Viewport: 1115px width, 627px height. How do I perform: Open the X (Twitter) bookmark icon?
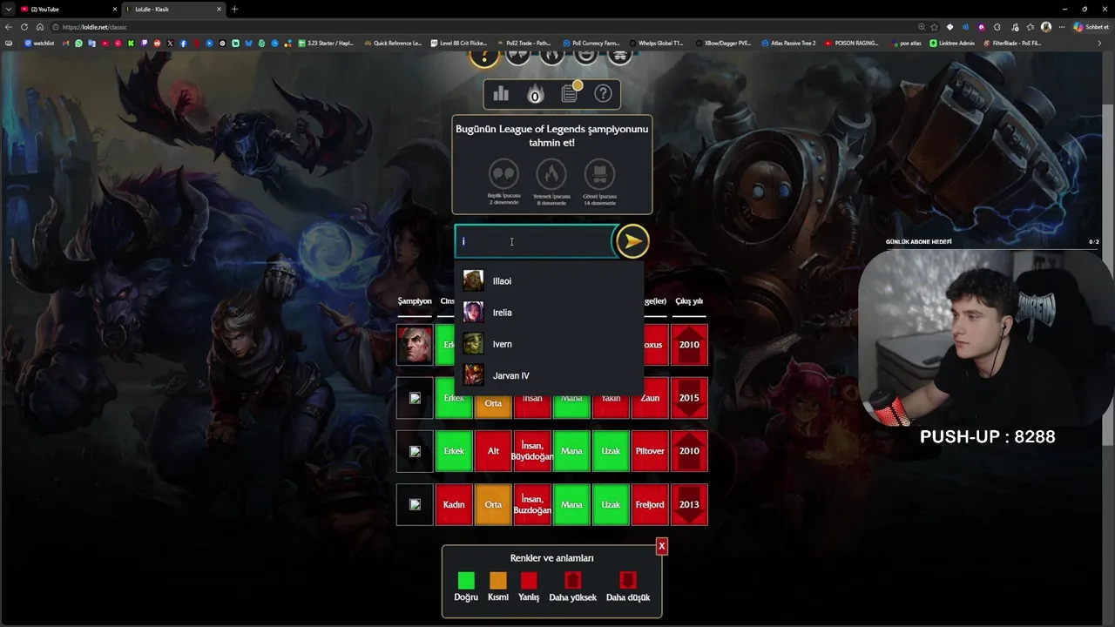[x=170, y=43]
